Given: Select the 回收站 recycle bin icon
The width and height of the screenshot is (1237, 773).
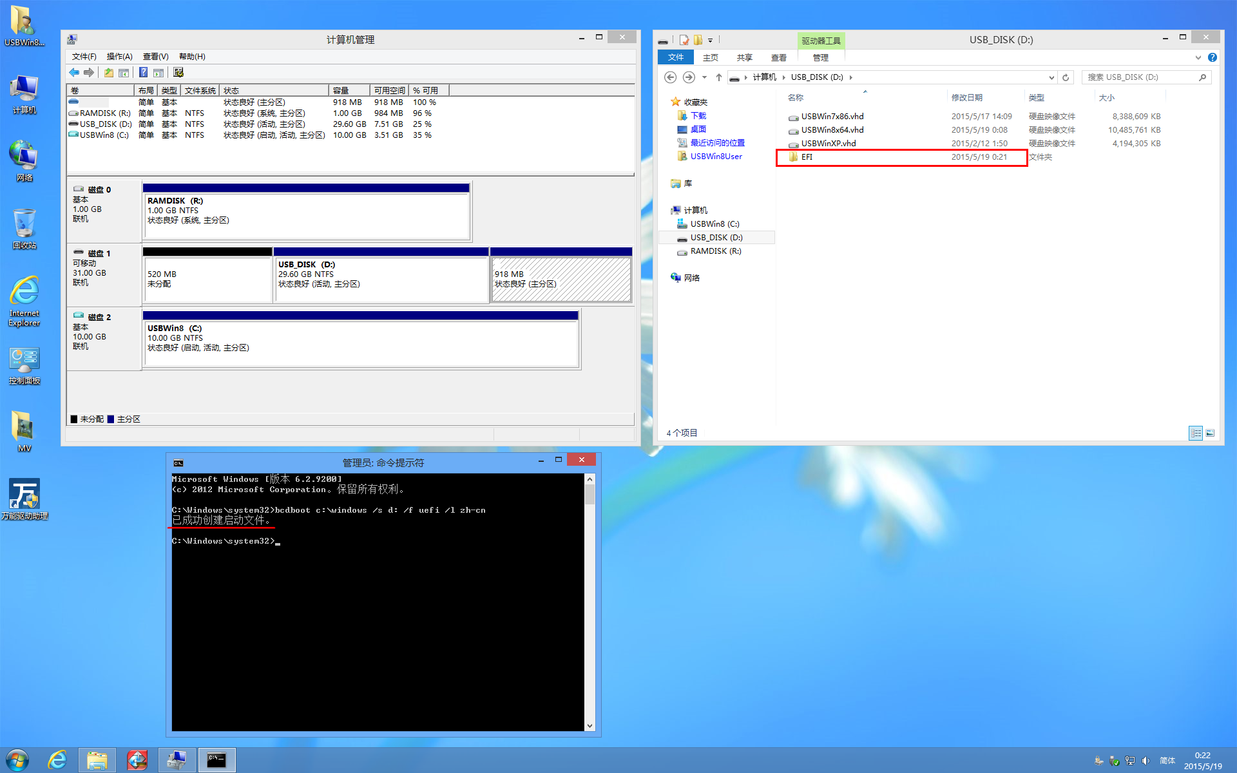Looking at the screenshot, I should click(24, 229).
